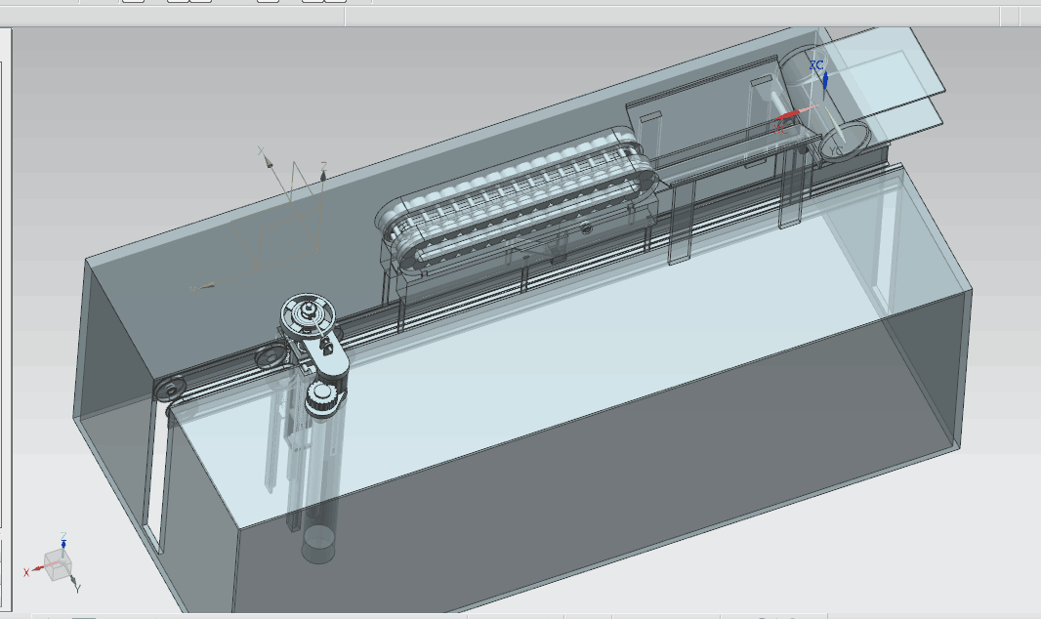Select the large belt pulley wheel
Image resolution: width=1041 pixels, height=619 pixels.
(x=308, y=317)
